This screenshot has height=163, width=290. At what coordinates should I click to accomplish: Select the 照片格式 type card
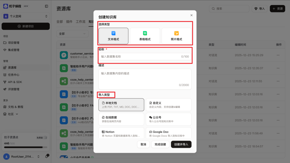[176, 36]
